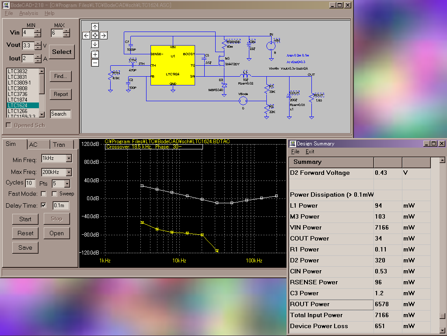
Task: Open the Max Freq dropdown
Action: [69, 172]
